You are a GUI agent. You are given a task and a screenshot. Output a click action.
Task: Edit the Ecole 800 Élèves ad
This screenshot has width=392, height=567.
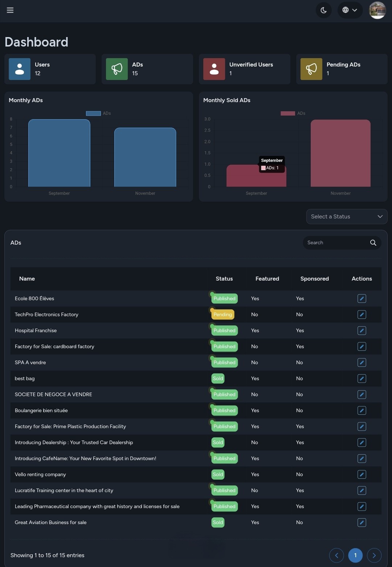[362, 299]
